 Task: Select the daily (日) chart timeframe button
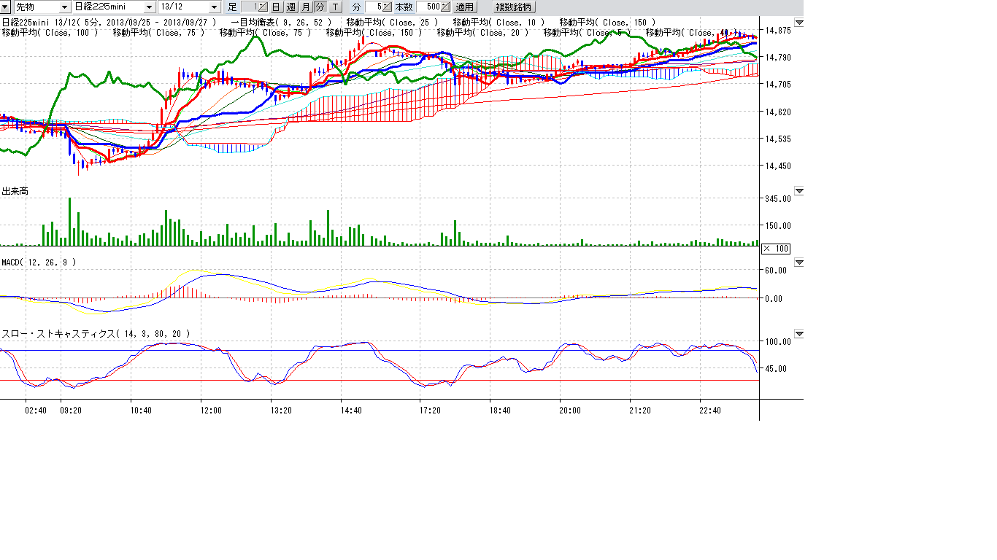click(x=277, y=7)
